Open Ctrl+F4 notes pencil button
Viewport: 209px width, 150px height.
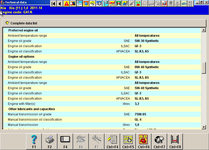coord(112,141)
